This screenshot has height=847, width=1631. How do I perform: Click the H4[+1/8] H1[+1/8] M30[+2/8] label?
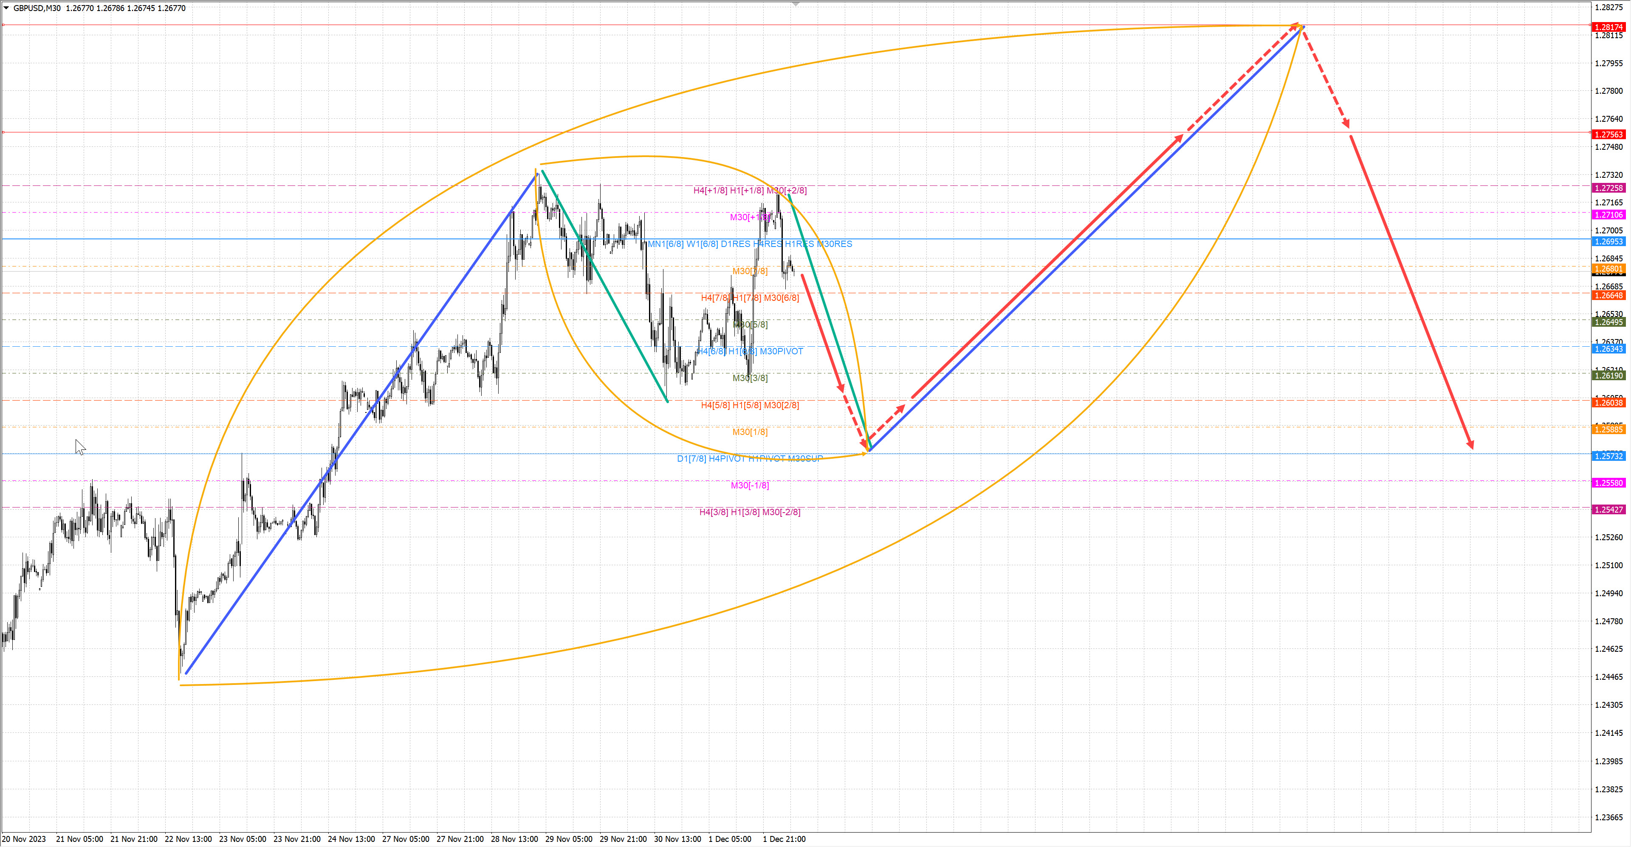coord(750,191)
